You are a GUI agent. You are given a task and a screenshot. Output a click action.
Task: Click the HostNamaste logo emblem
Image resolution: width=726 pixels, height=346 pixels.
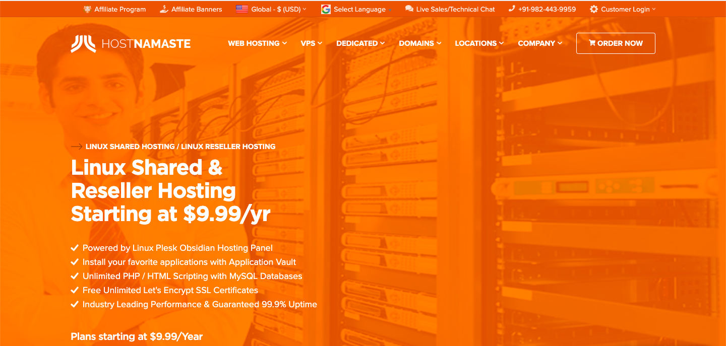[83, 43]
